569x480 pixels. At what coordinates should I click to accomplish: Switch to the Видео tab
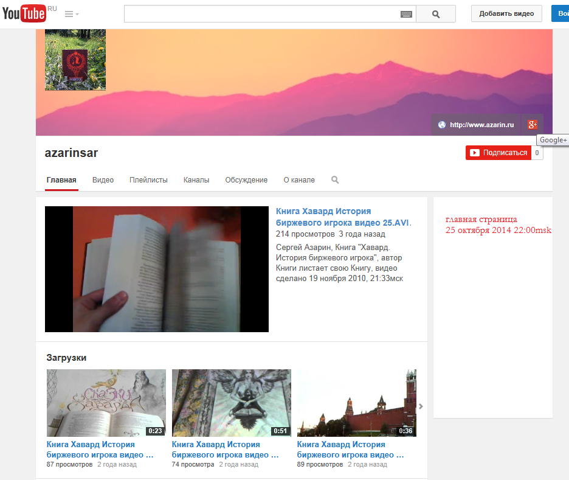[x=103, y=180]
